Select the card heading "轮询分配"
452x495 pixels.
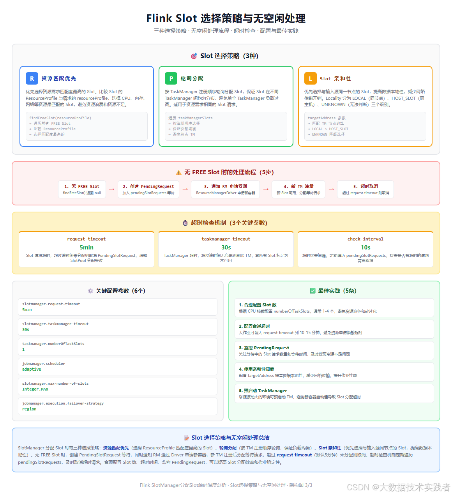click(x=192, y=78)
